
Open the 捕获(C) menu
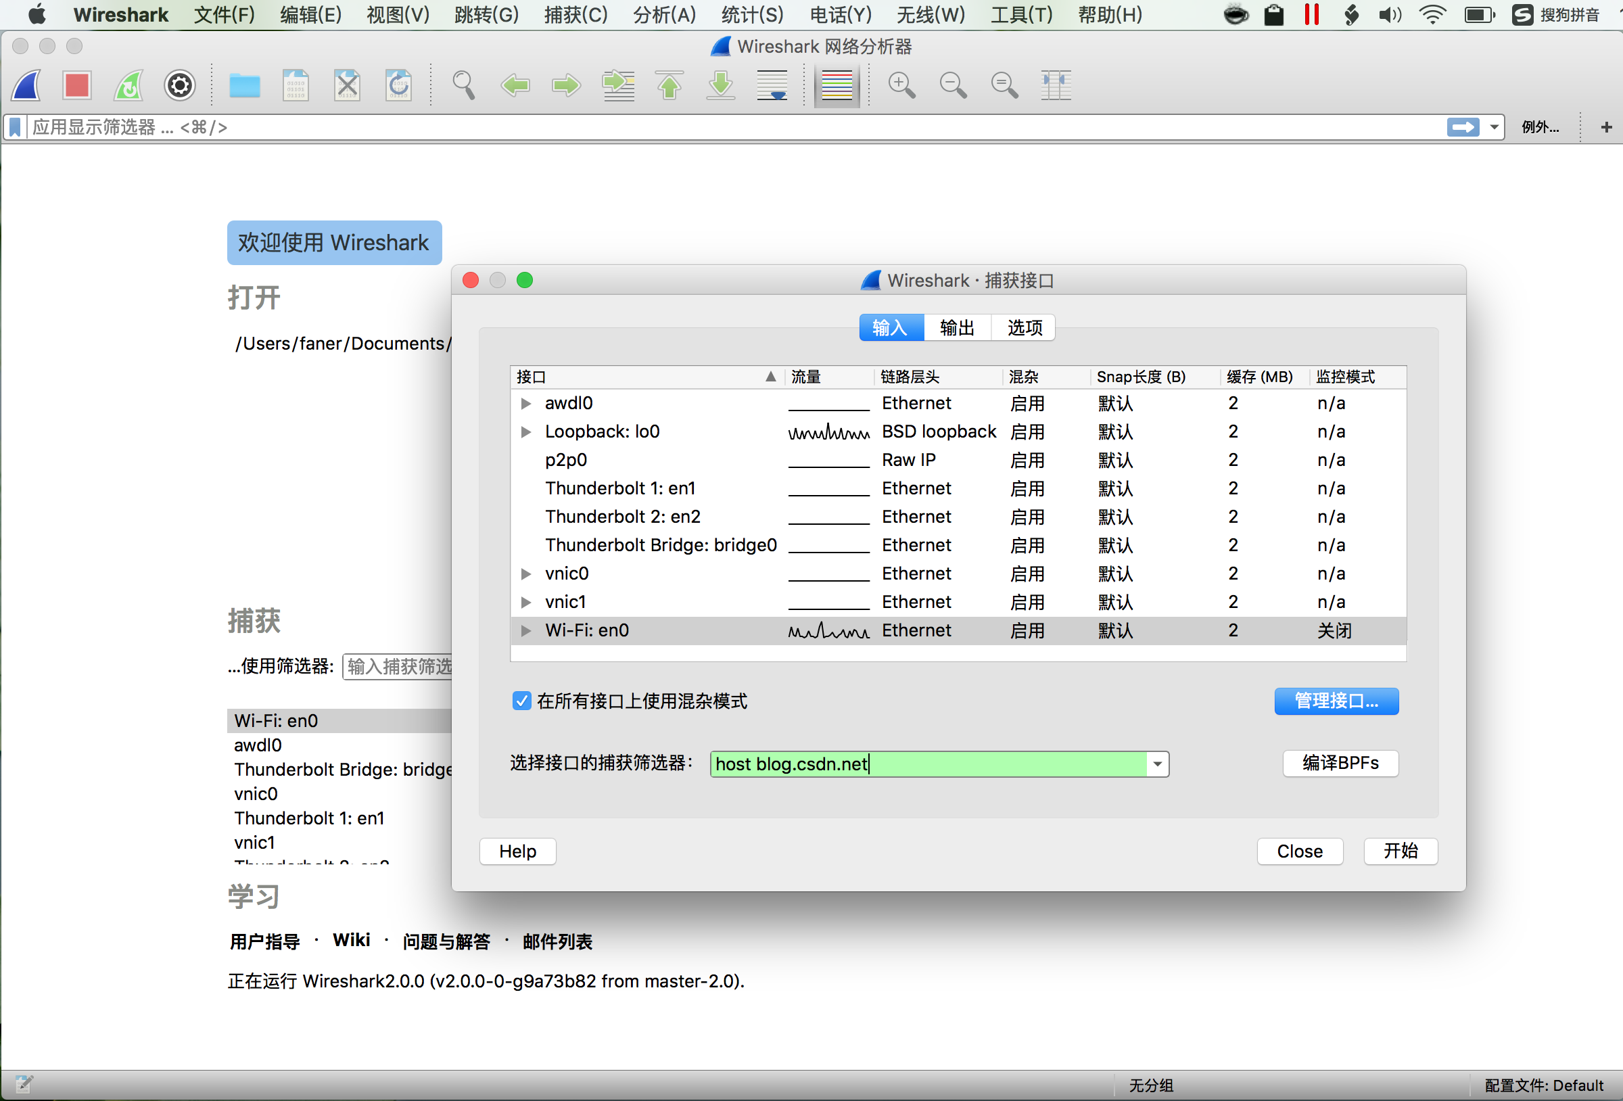coord(575,15)
